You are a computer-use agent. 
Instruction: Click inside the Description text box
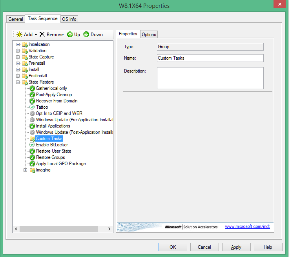tap(210, 78)
